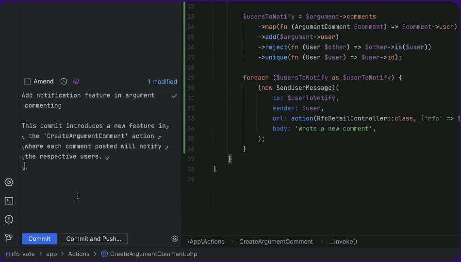Click green change marker beside line 30
The width and height of the screenshot is (461, 262).
pyautogui.click(x=184, y=88)
